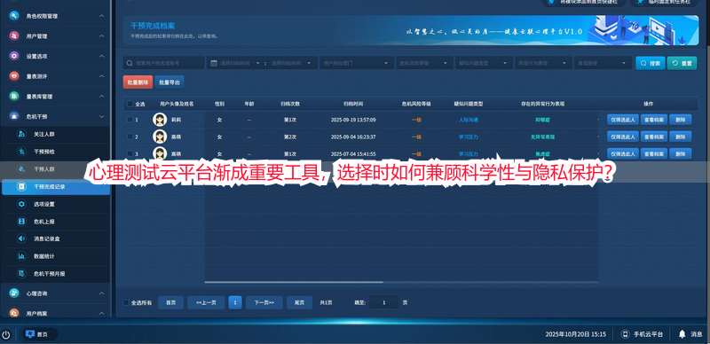Open the 危机上报 menu item
The width and height of the screenshot is (710, 344).
pyautogui.click(x=55, y=222)
